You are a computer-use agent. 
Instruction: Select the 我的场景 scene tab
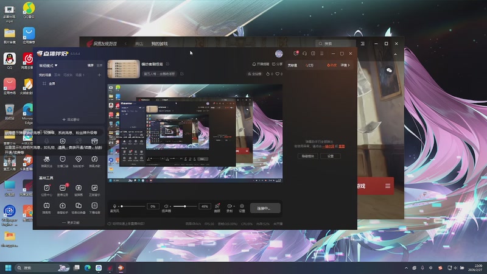pyautogui.click(x=45, y=75)
